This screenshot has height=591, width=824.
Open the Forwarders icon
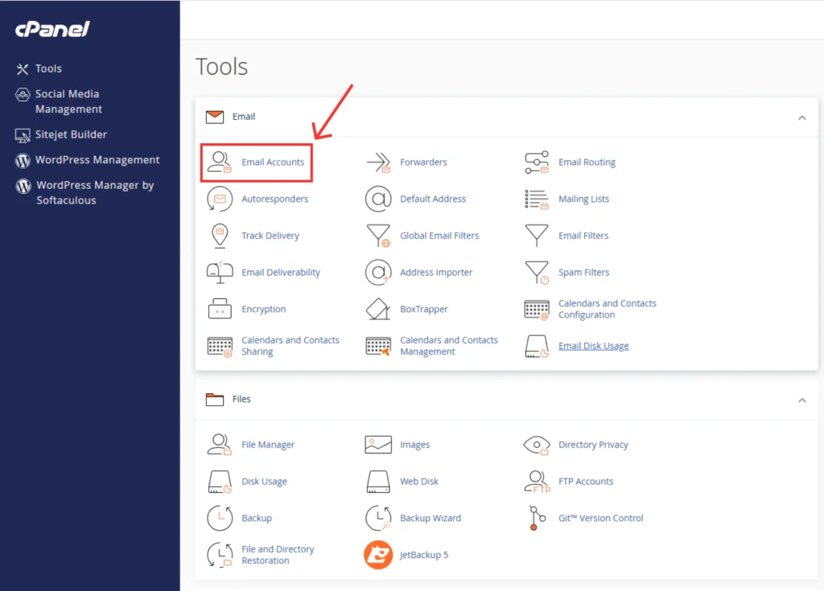coord(378,162)
